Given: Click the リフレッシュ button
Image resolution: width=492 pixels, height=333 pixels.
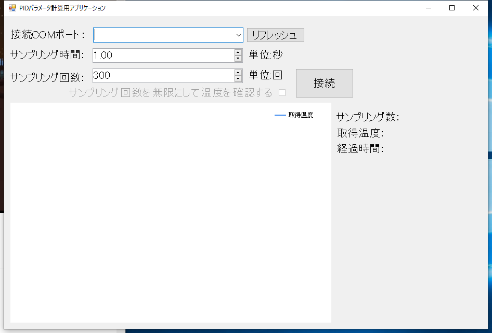Looking at the screenshot, I should 276,35.
